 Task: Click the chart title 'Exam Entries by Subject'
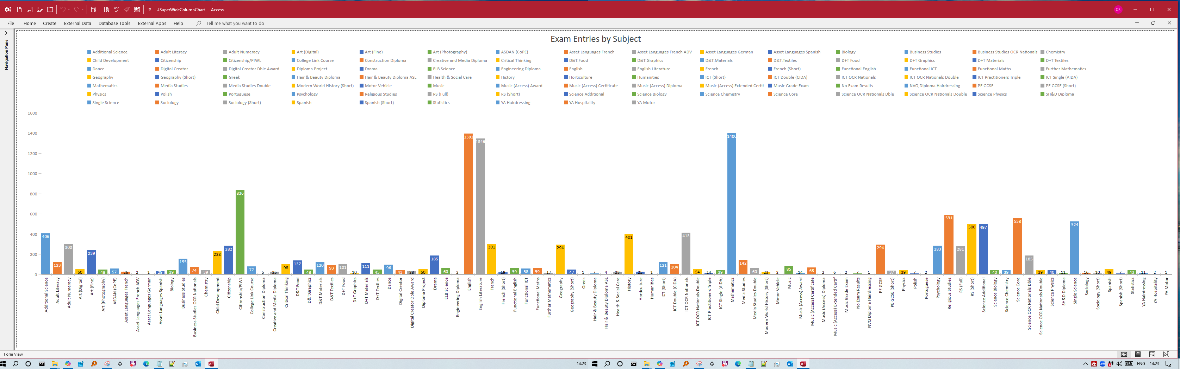(x=596, y=39)
